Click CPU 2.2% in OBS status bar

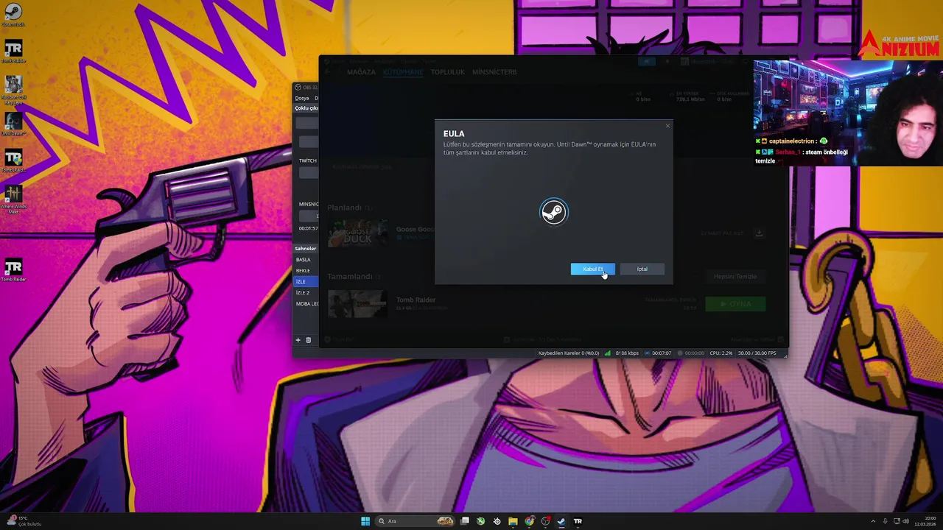coord(721,353)
